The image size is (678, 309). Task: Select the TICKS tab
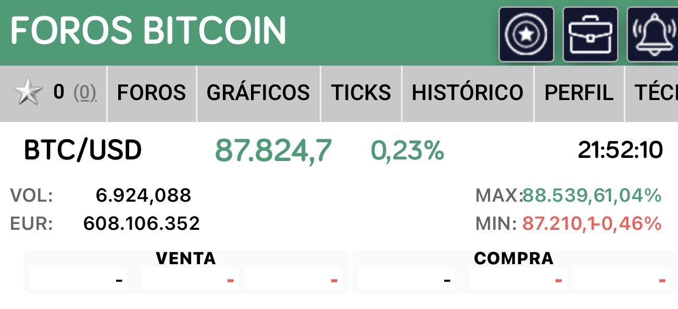[x=361, y=93]
